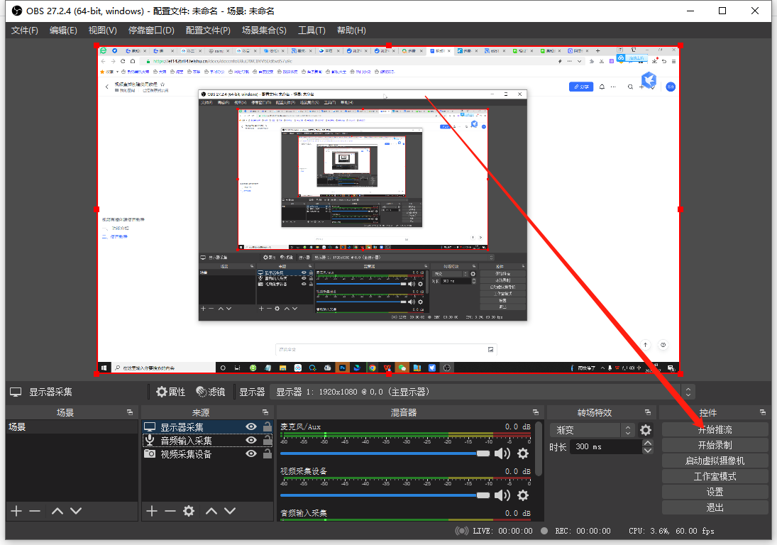Click the REC status indicator dot
Image resolution: width=777 pixels, height=545 pixels.
544,531
